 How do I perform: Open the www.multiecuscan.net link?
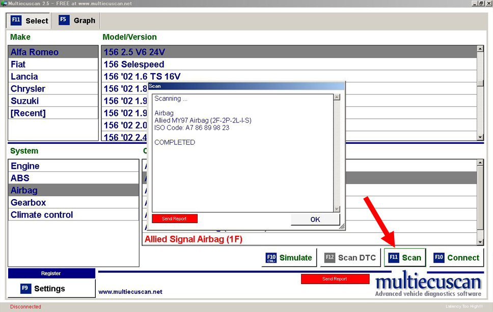coord(130,292)
